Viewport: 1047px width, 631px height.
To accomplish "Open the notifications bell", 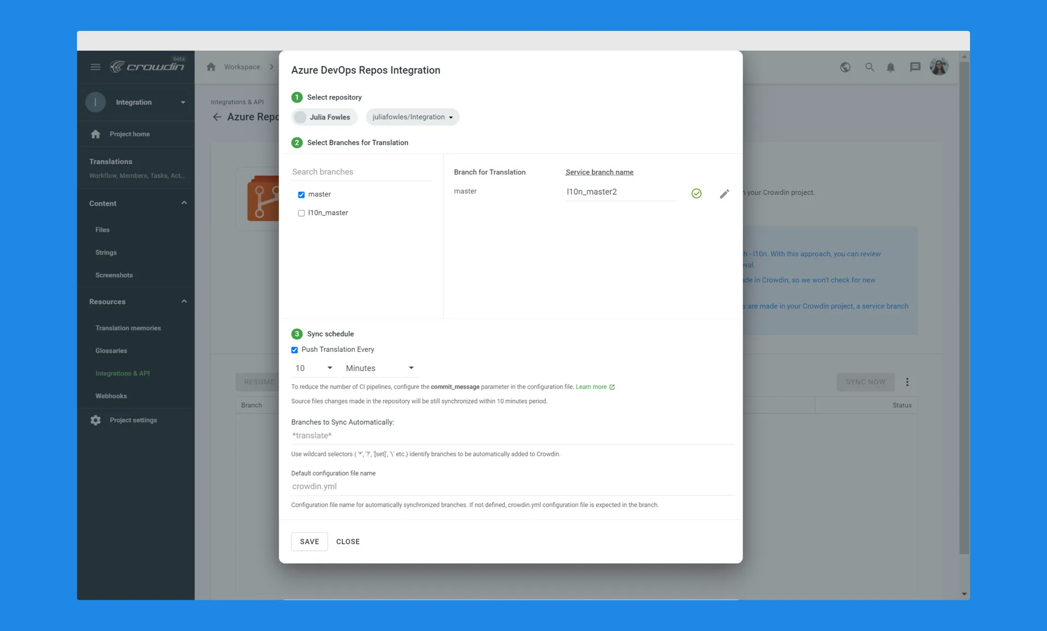I will tap(890, 67).
